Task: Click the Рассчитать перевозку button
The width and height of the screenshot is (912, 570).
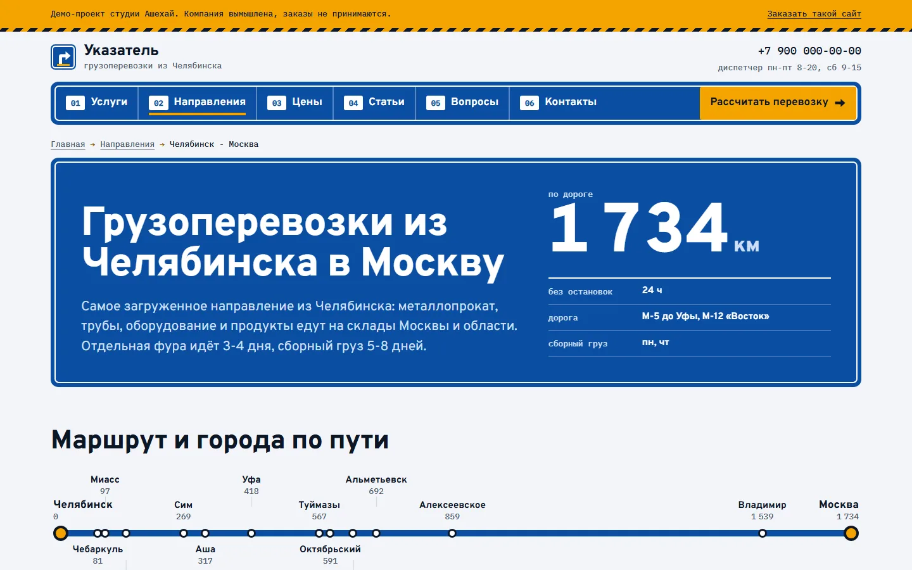Action: (778, 103)
